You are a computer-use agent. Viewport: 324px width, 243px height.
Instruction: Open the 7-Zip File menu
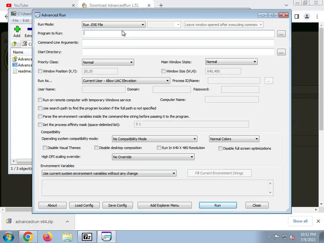tap(16, 21)
